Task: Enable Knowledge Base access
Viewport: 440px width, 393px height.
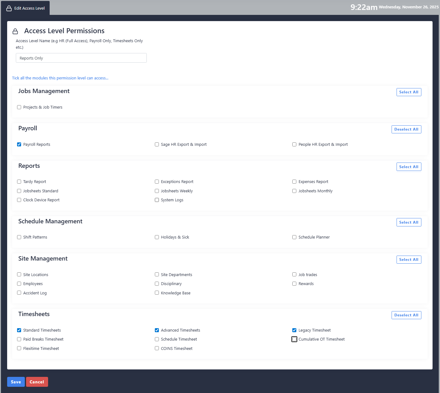Action: click(157, 293)
